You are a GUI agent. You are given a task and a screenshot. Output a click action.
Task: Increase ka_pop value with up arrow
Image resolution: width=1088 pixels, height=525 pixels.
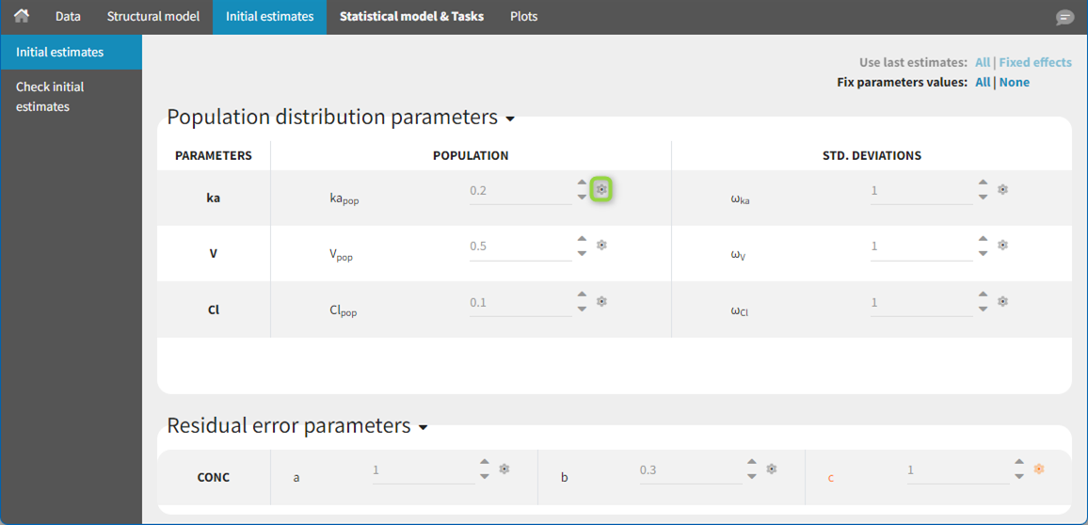[582, 183]
